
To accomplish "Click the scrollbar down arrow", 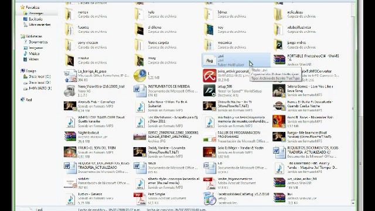I will [353, 203].
